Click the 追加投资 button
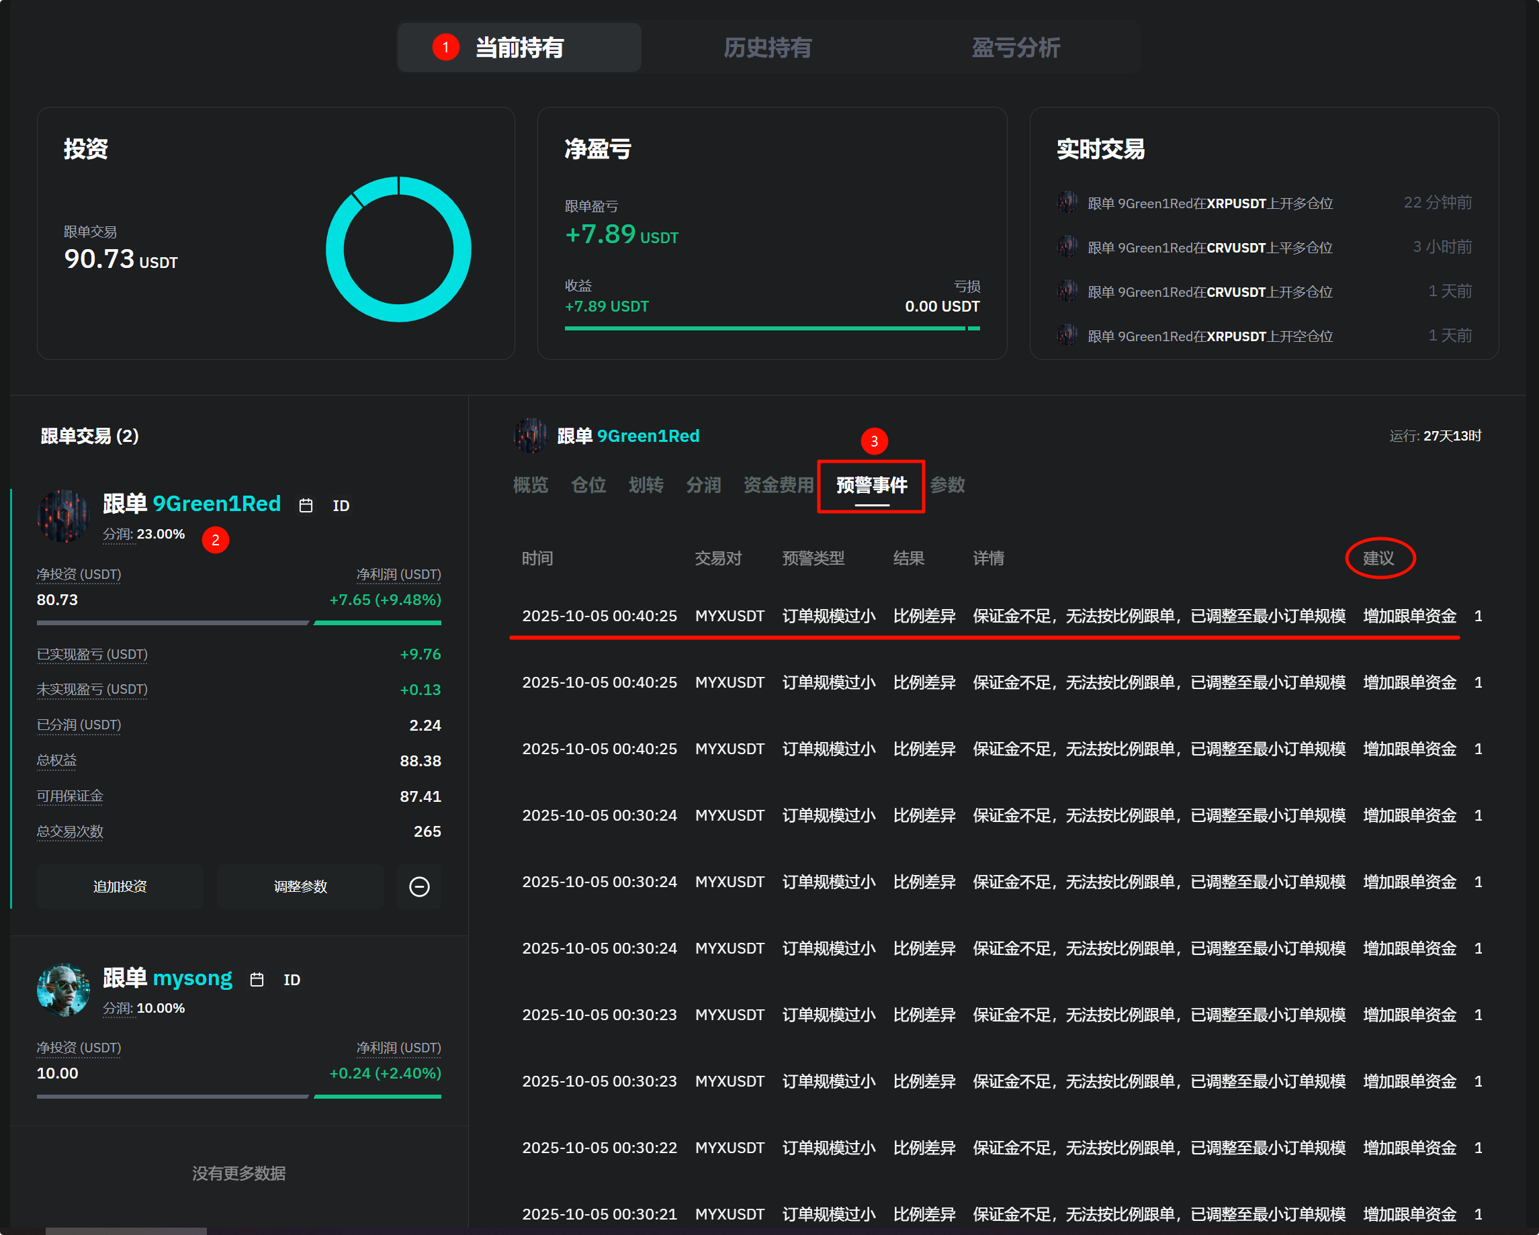Image resolution: width=1539 pixels, height=1235 pixels. (120, 886)
